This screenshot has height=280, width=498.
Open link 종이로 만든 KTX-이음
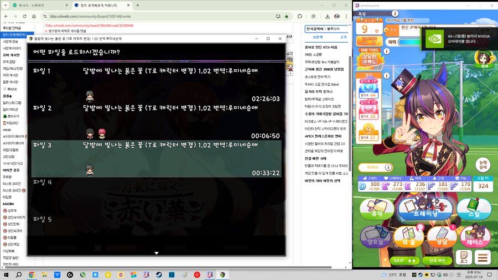321,47
